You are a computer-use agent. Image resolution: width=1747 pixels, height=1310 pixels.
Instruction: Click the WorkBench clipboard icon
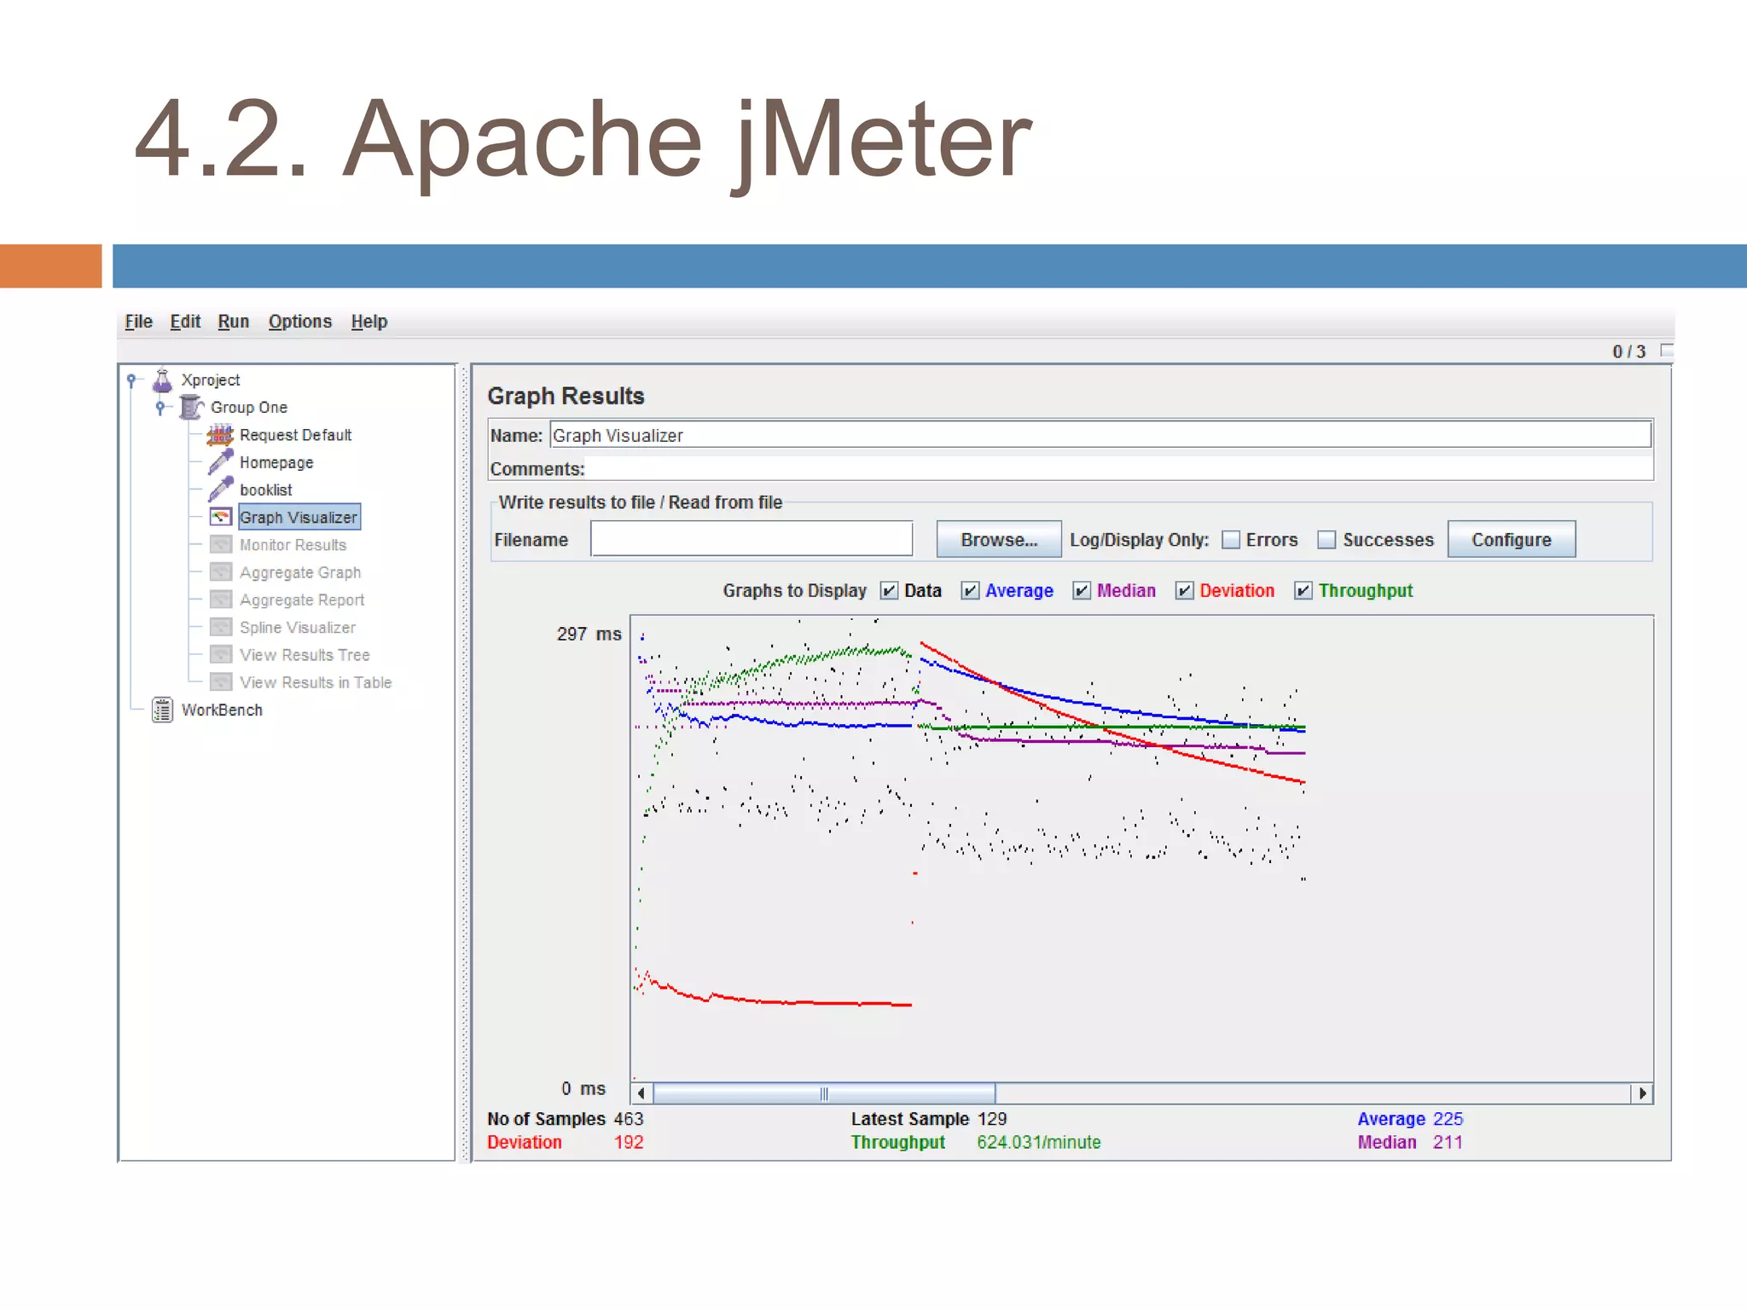[162, 710]
